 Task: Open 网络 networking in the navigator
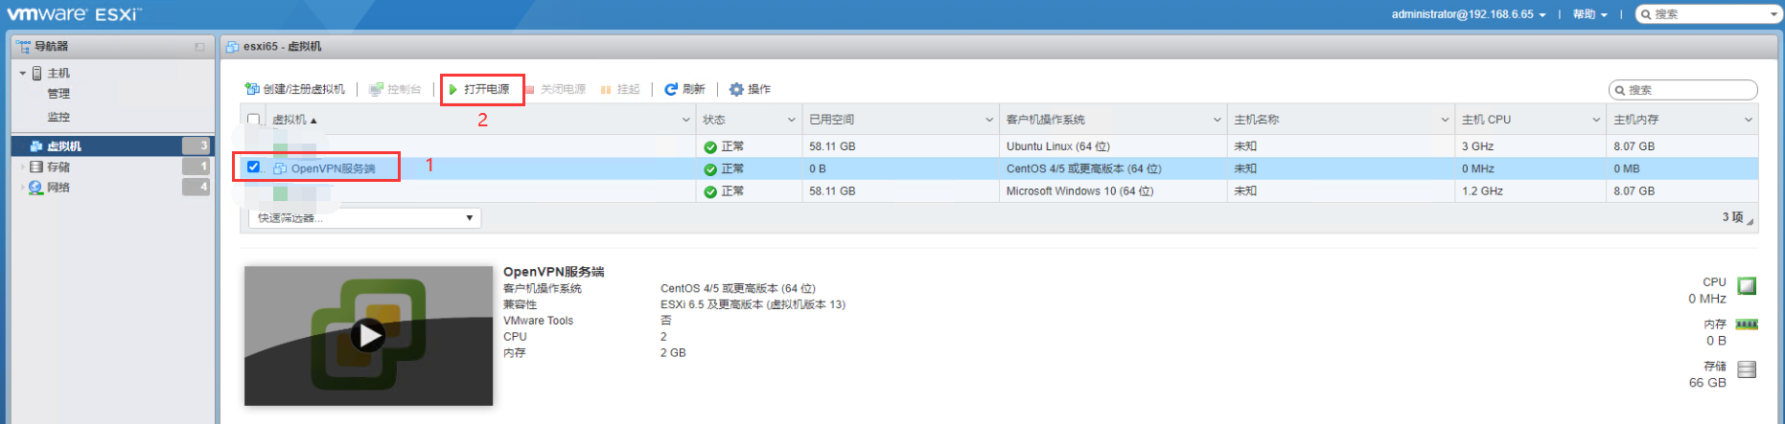58,188
